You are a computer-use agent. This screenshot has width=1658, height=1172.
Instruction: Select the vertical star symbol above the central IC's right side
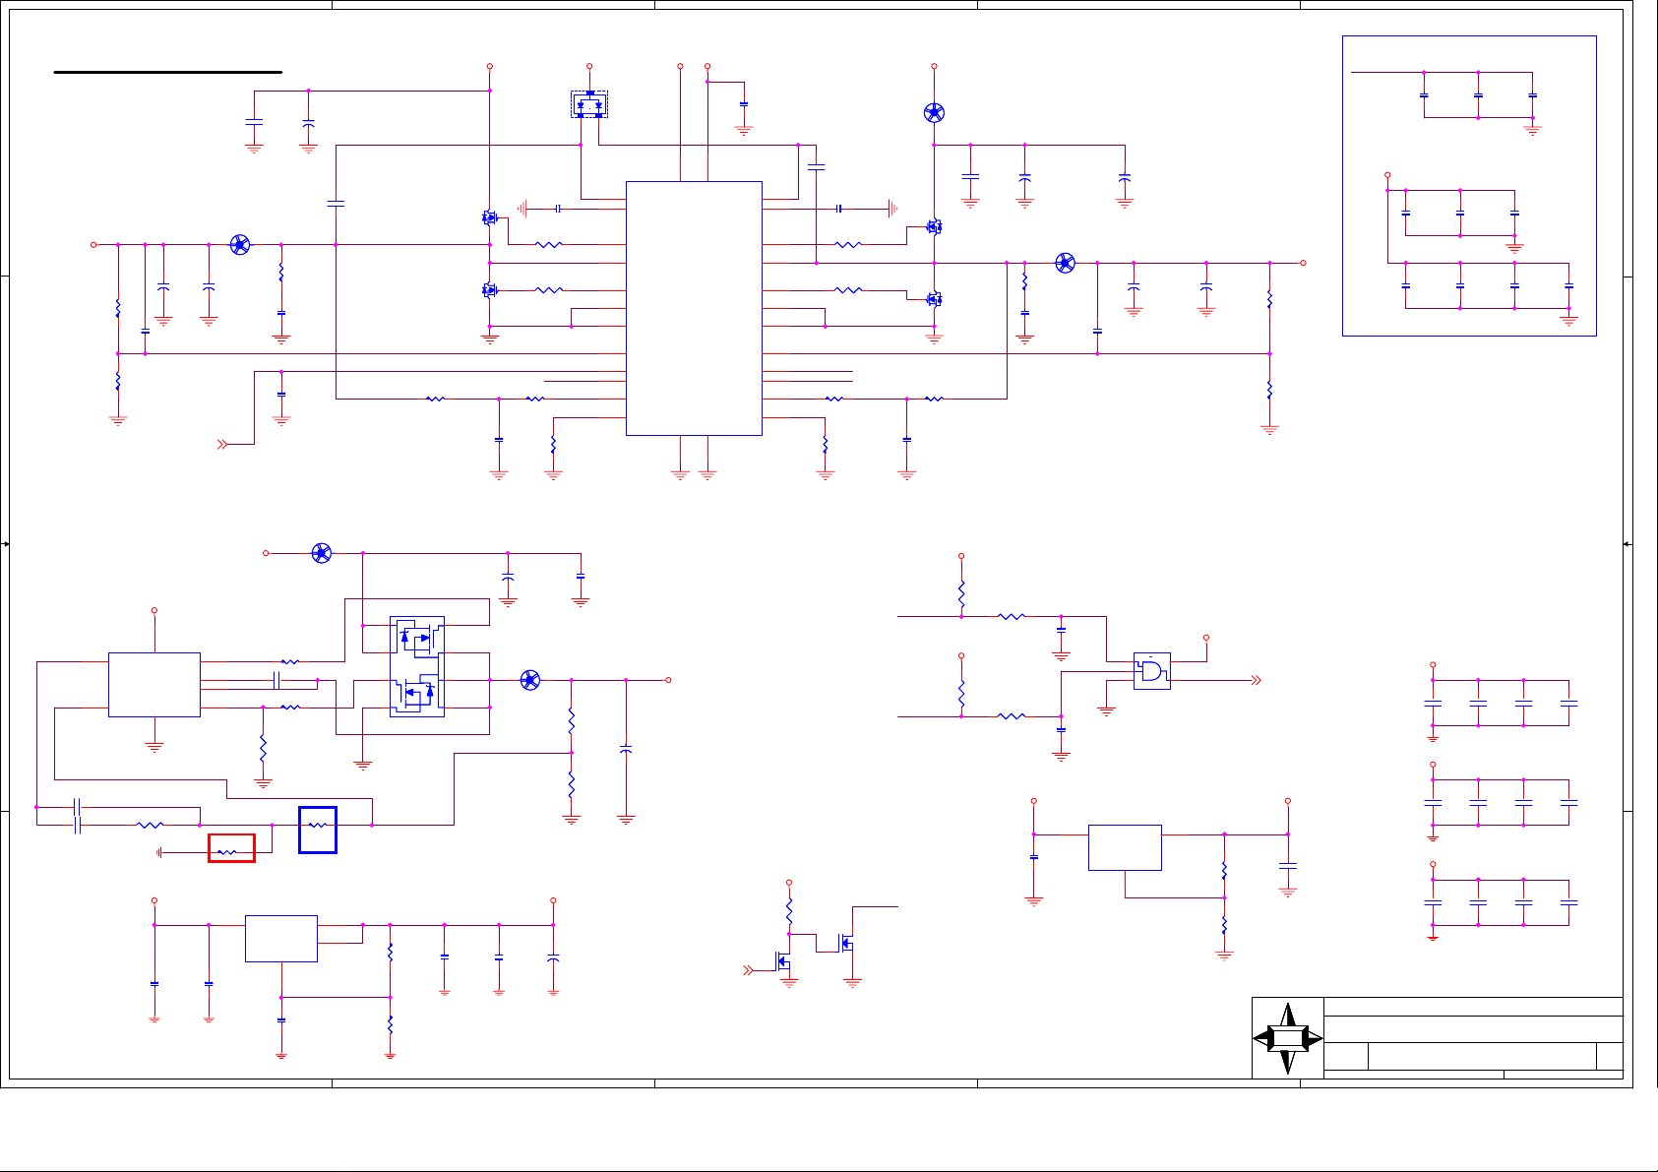(934, 112)
